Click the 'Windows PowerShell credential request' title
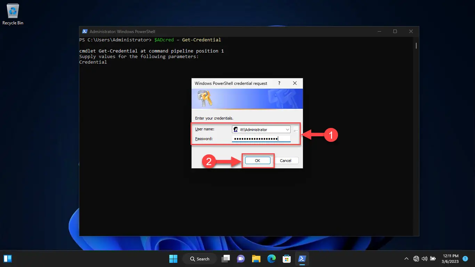Image resolution: width=475 pixels, height=267 pixels. coord(231,83)
